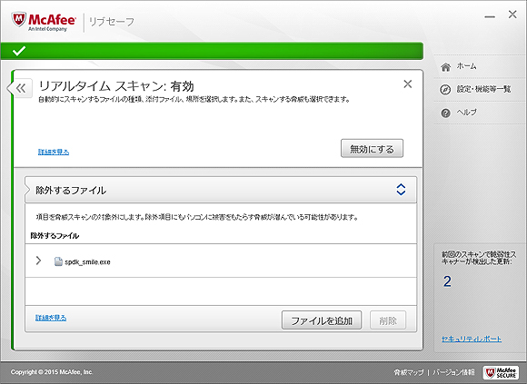Open the セキュリティレポート link
Screen dimensions: 527x384
pos(472,339)
